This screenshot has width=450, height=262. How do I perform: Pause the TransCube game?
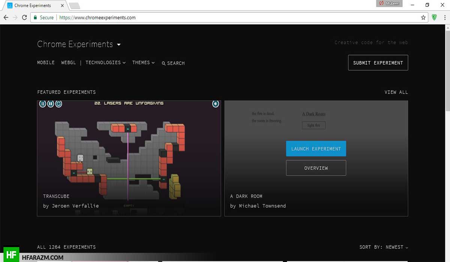[51, 104]
